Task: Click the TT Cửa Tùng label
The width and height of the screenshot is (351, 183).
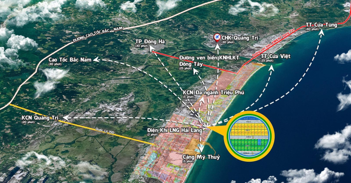Action: coord(321,25)
